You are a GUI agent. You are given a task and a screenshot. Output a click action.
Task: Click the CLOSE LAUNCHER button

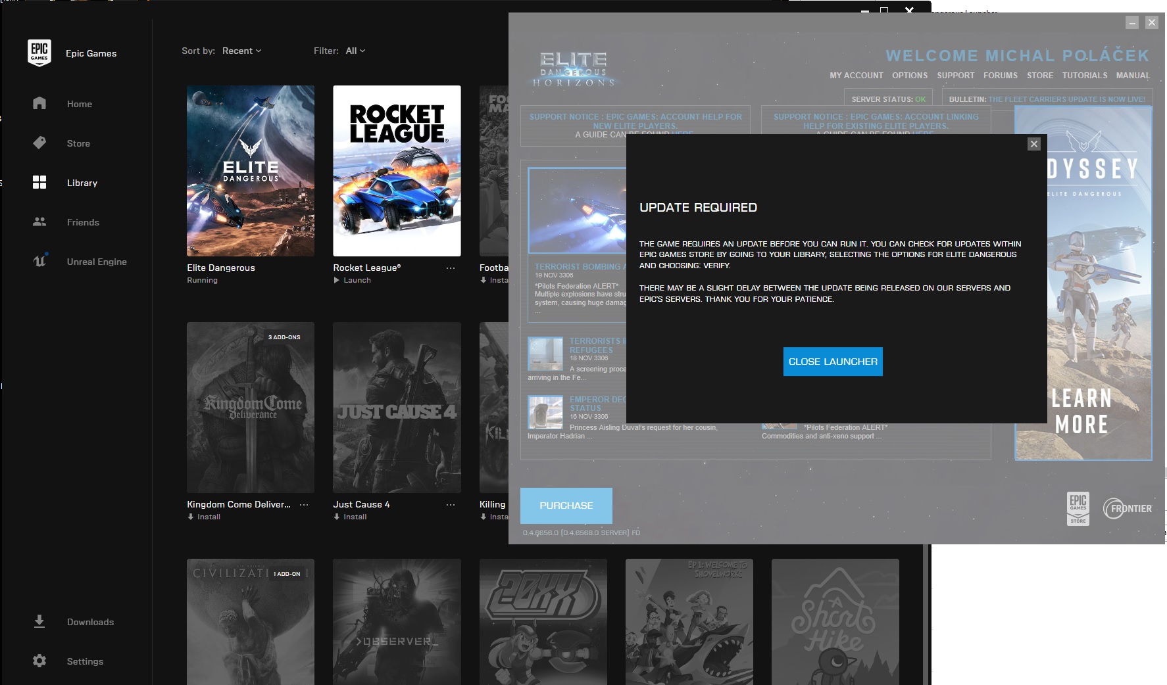[833, 362]
